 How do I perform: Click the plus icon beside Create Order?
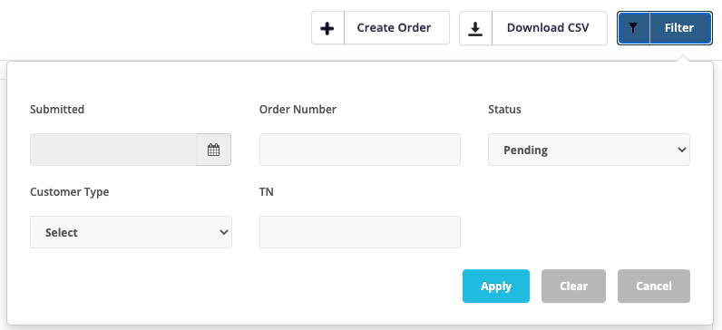point(327,28)
